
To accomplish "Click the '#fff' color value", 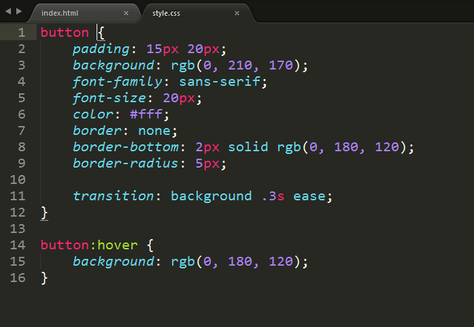I will tap(146, 114).
